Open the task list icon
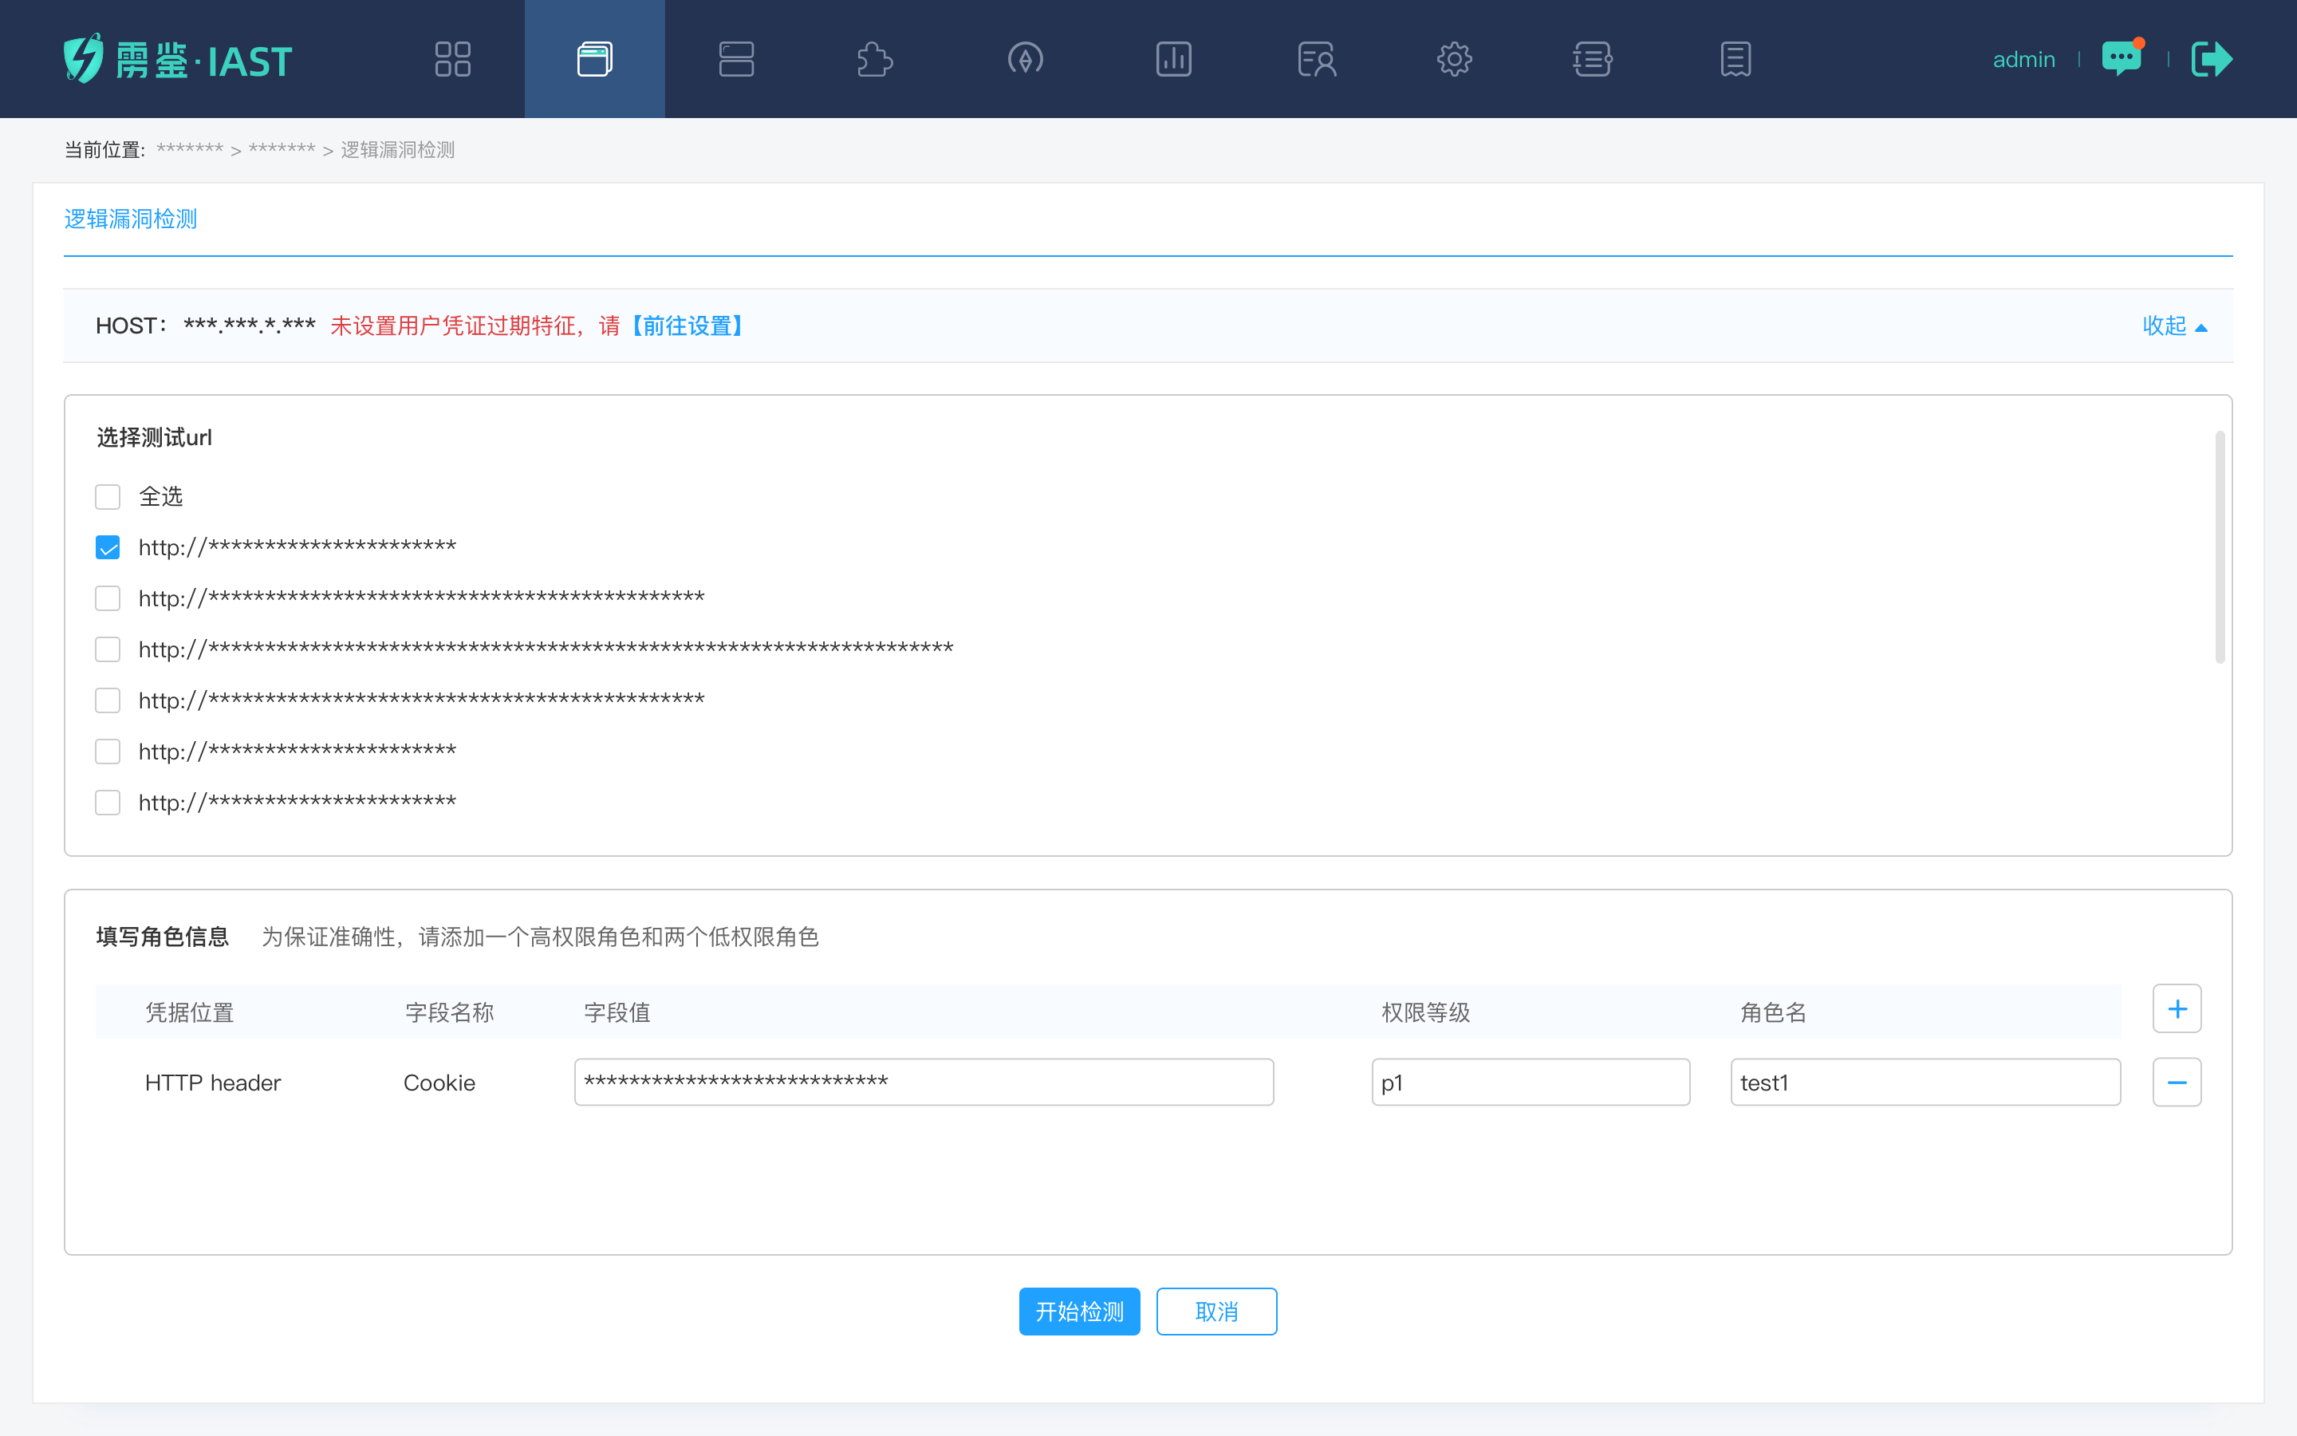 pyautogui.click(x=1593, y=59)
